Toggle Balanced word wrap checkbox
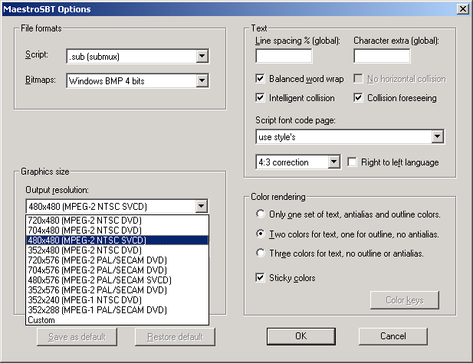Screen dimensions: 473x363 tap(261, 79)
